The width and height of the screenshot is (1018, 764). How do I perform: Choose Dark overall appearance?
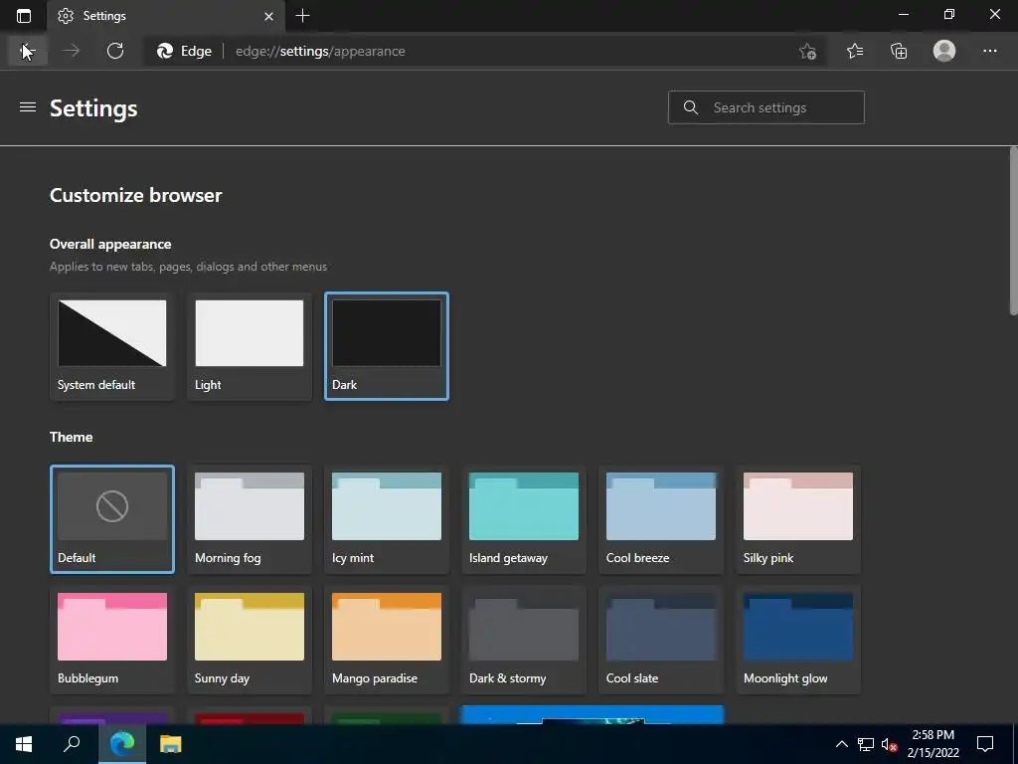click(387, 345)
